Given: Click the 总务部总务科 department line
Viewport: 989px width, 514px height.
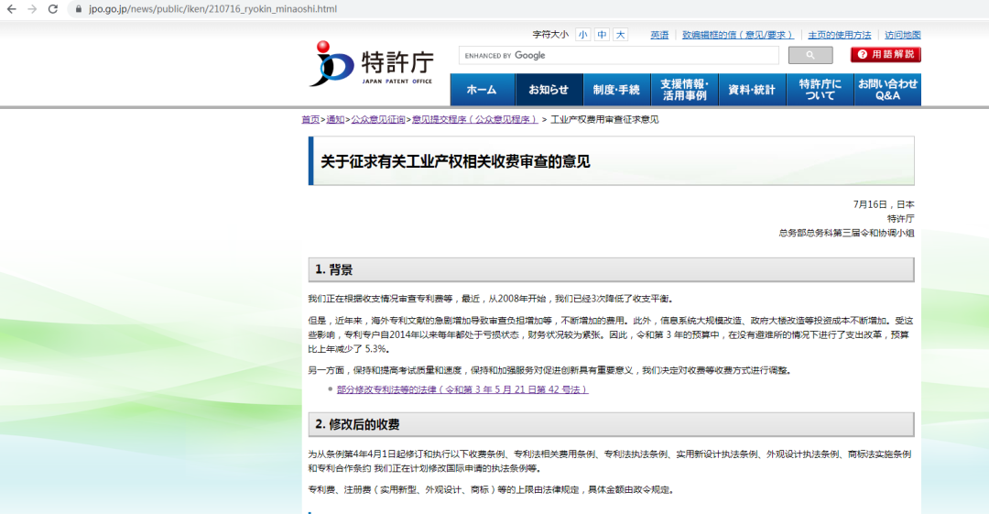Looking at the screenshot, I should [846, 233].
